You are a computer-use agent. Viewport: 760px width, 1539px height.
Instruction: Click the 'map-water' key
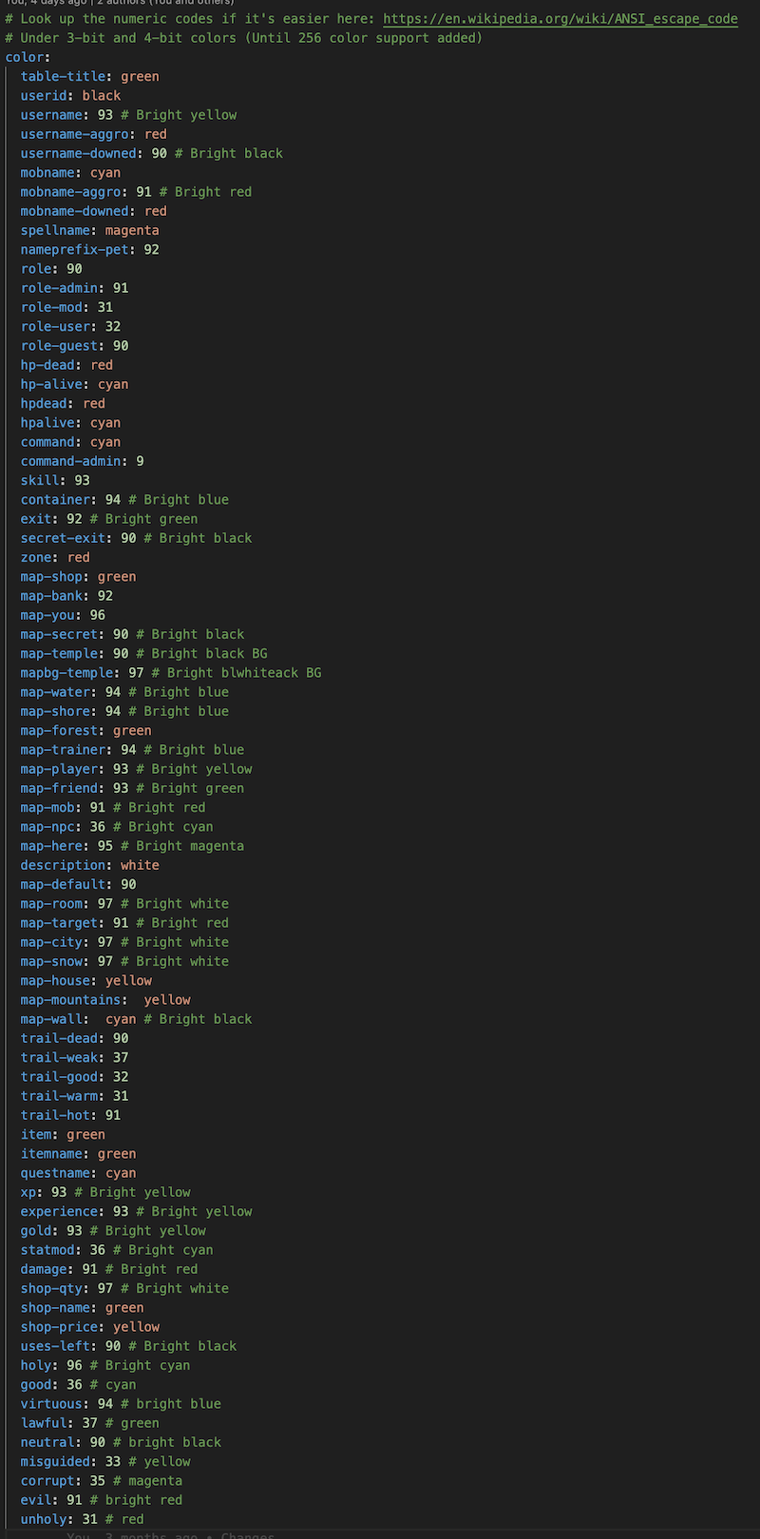(55, 692)
